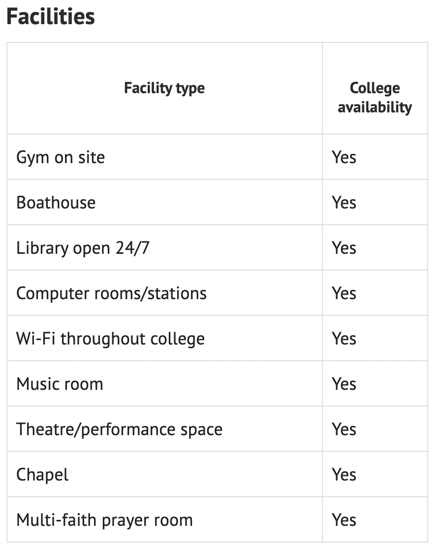
Task: Select the College availability column header
Action: click(375, 98)
